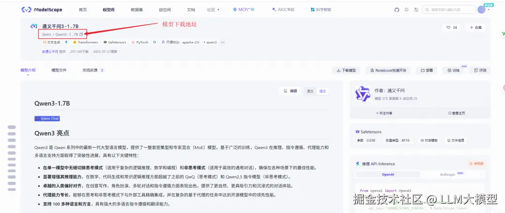This screenshot has width=505, height=213.
Task: Select the qwen3 tag
Action: [x=210, y=42]
